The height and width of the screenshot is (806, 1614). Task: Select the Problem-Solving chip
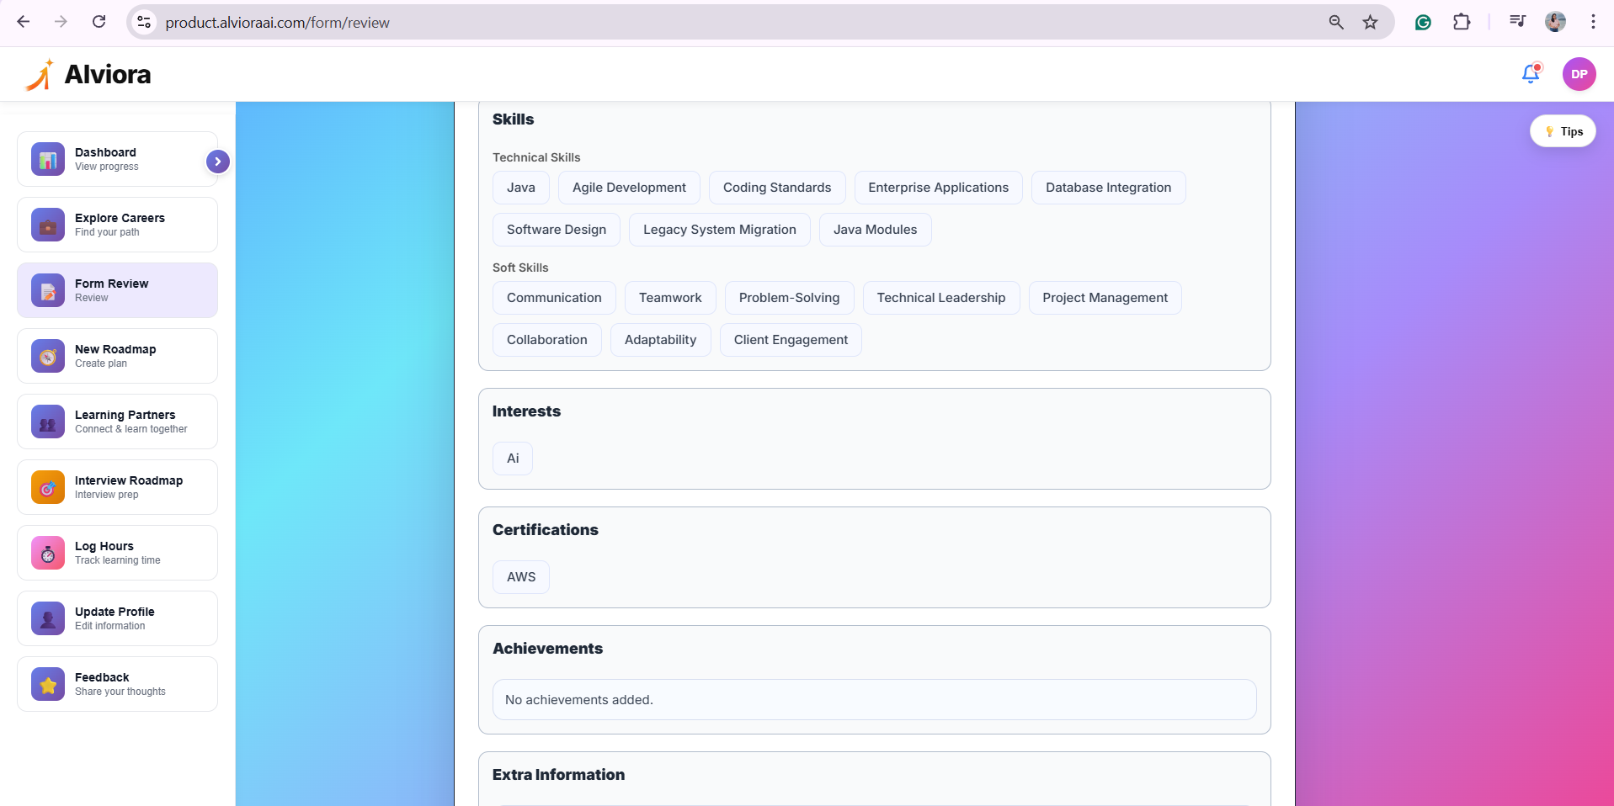[789, 298]
